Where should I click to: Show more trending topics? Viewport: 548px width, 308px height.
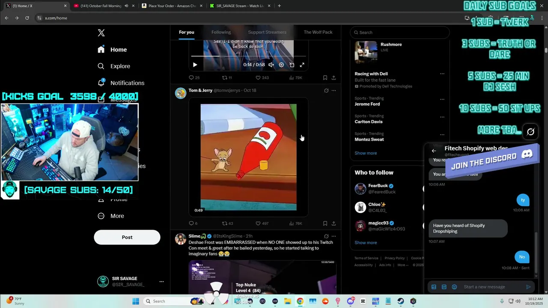366,153
